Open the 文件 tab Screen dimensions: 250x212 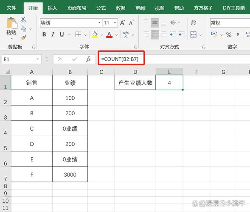click(11, 8)
